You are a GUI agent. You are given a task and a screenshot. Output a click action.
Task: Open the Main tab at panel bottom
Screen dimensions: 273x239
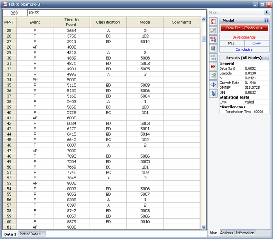(213, 233)
